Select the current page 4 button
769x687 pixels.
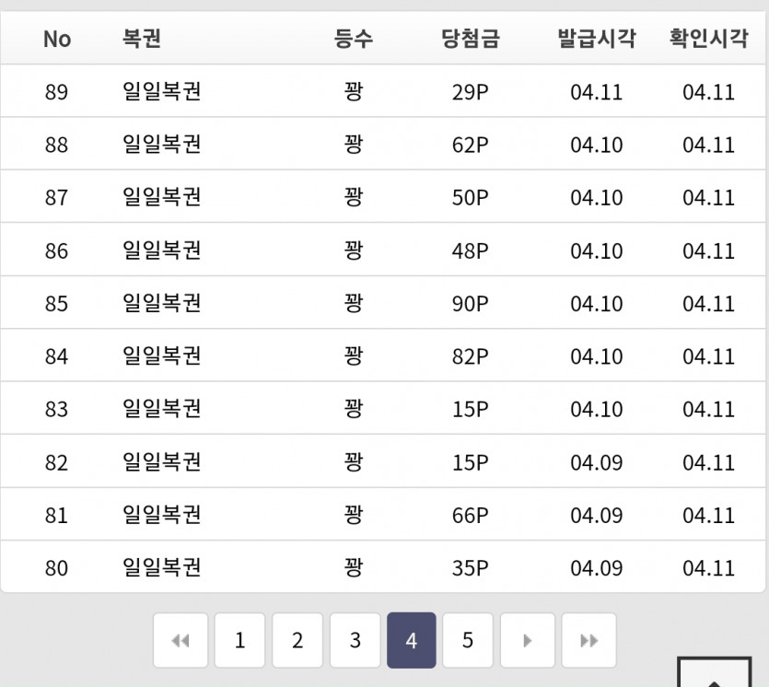(x=412, y=640)
